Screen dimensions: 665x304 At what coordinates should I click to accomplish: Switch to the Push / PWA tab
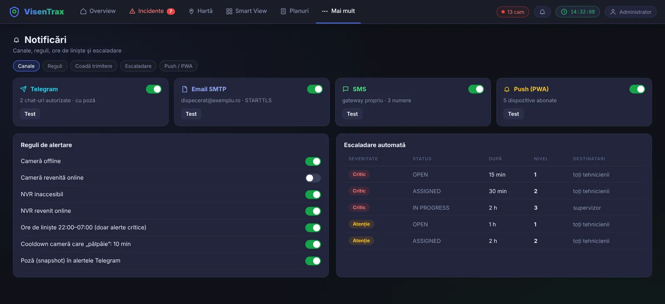(x=178, y=66)
